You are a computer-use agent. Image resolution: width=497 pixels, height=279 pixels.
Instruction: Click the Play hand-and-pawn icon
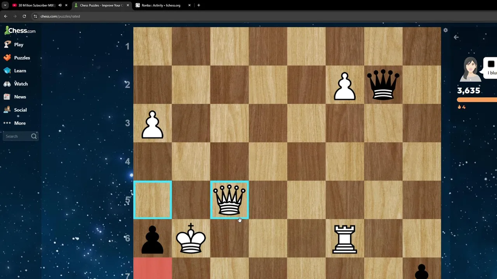pos(7,45)
